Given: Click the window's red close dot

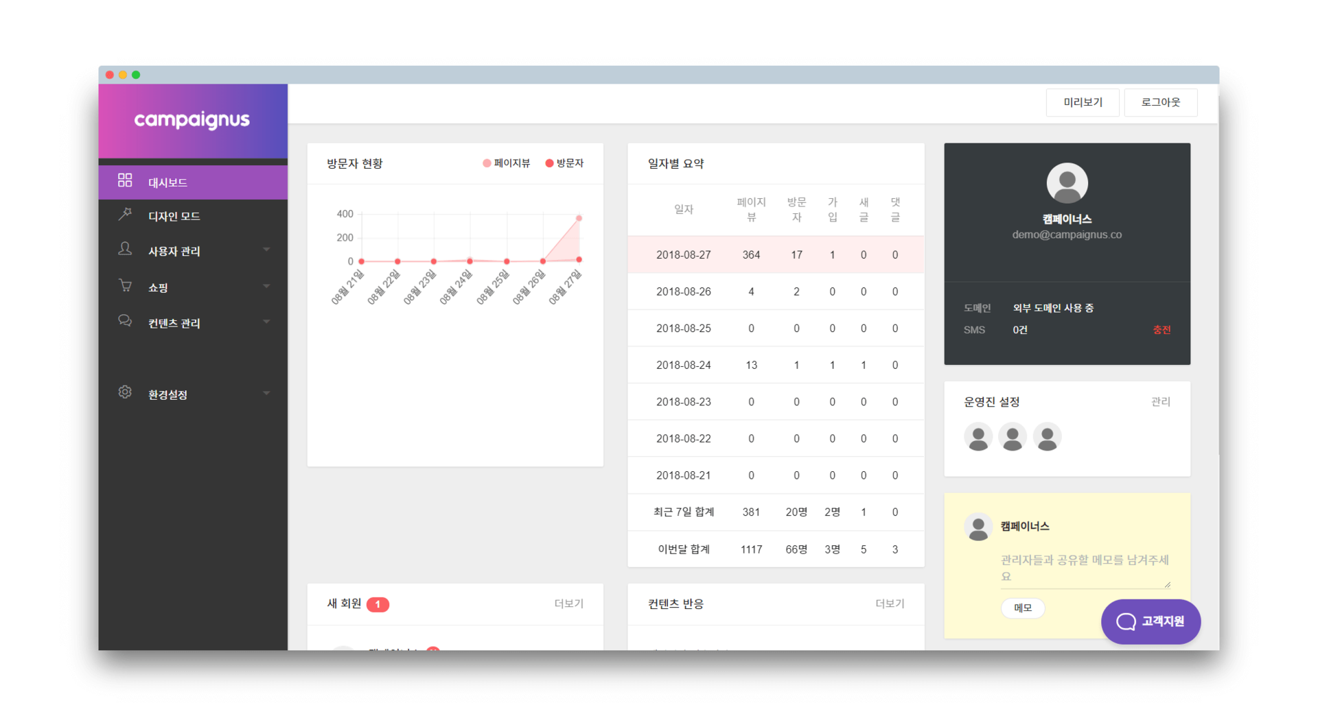Looking at the screenshot, I should click(110, 75).
